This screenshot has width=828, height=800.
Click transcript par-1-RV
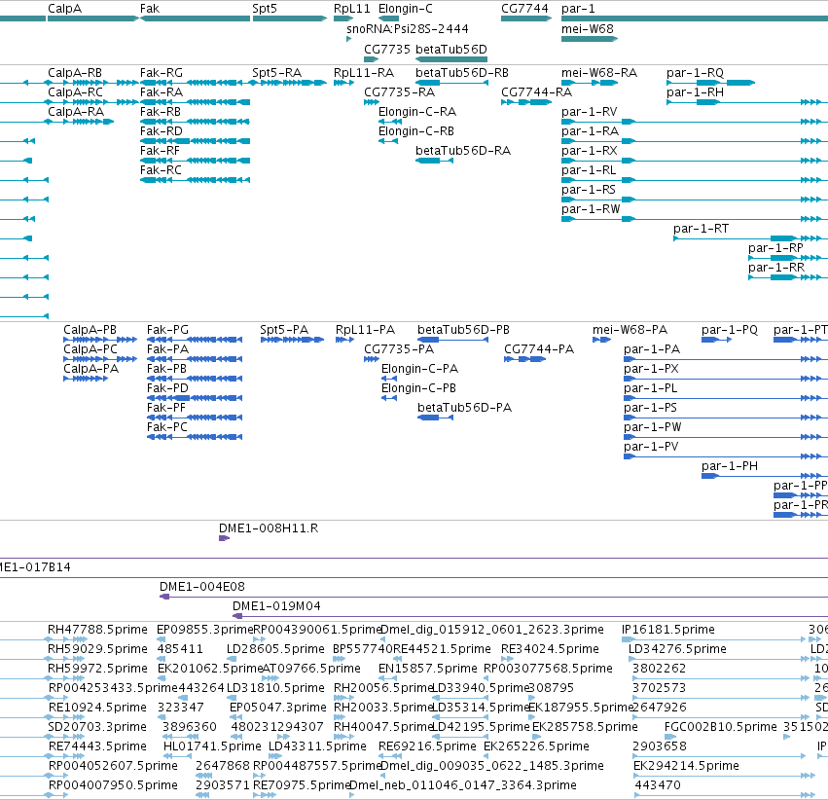(x=695, y=122)
